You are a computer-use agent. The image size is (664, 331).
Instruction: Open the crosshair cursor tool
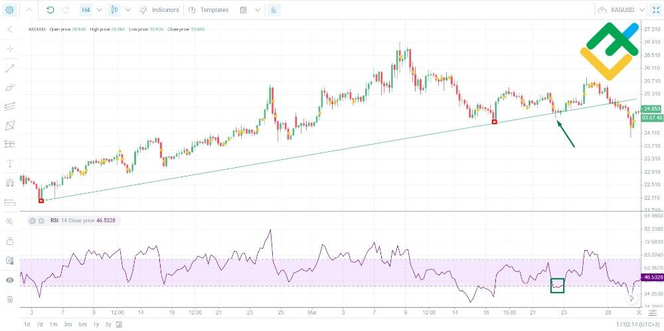tap(10, 48)
